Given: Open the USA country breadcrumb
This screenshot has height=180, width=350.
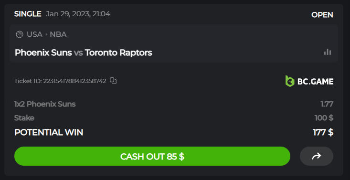Looking at the screenshot, I should click(x=34, y=34).
